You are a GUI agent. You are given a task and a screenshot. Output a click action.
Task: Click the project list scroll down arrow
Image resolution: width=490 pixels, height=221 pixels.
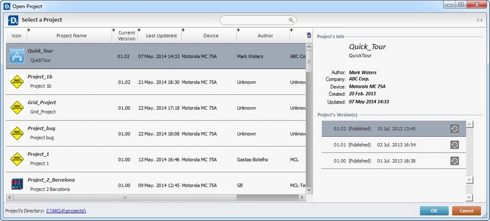(x=309, y=190)
